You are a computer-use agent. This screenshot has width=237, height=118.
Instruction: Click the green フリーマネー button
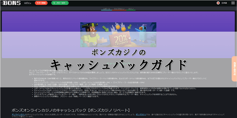click(x=60, y=3)
